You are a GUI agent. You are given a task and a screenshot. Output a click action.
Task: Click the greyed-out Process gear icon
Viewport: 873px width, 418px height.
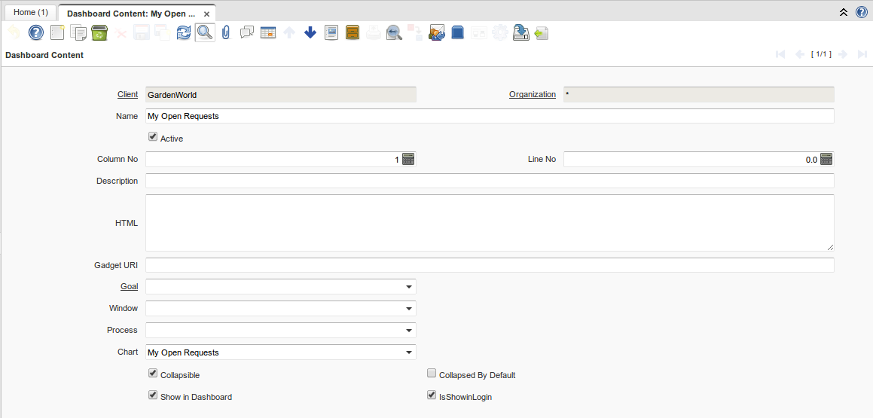coord(500,33)
